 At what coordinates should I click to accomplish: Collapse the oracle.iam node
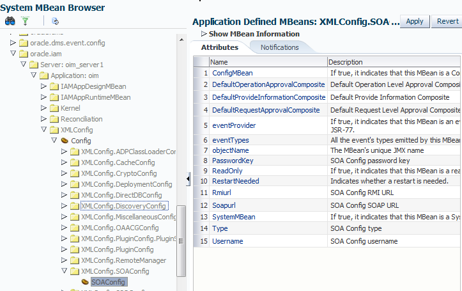(13, 53)
